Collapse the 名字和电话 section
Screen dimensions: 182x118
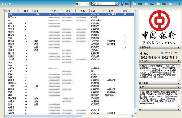(x=178, y=47)
